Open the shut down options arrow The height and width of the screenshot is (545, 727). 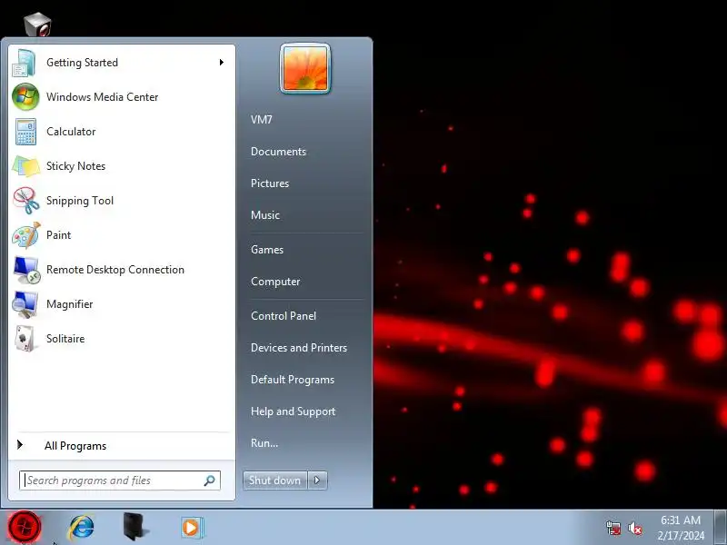coord(317,481)
